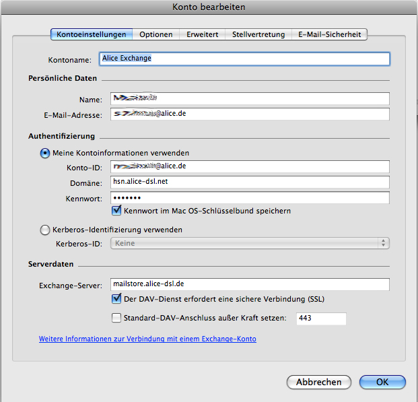Open Weitere Informationen Exchange-Konto link
418x402 pixels.
pos(147,339)
